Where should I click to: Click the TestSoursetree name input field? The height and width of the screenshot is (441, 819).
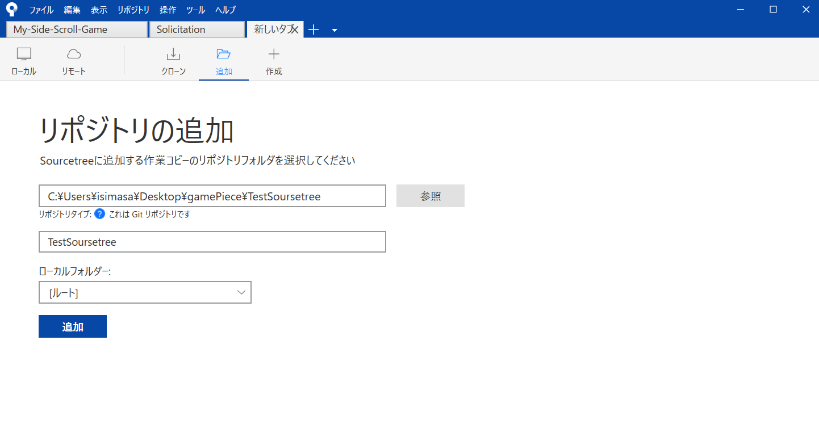point(212,242)
